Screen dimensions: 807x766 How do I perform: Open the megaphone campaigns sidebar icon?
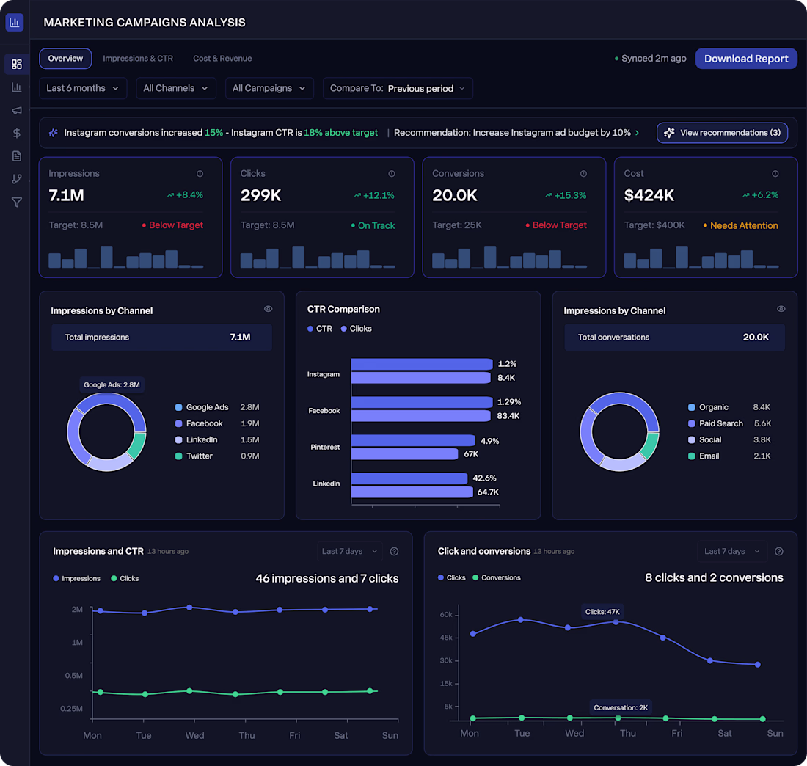coord(16,110)
